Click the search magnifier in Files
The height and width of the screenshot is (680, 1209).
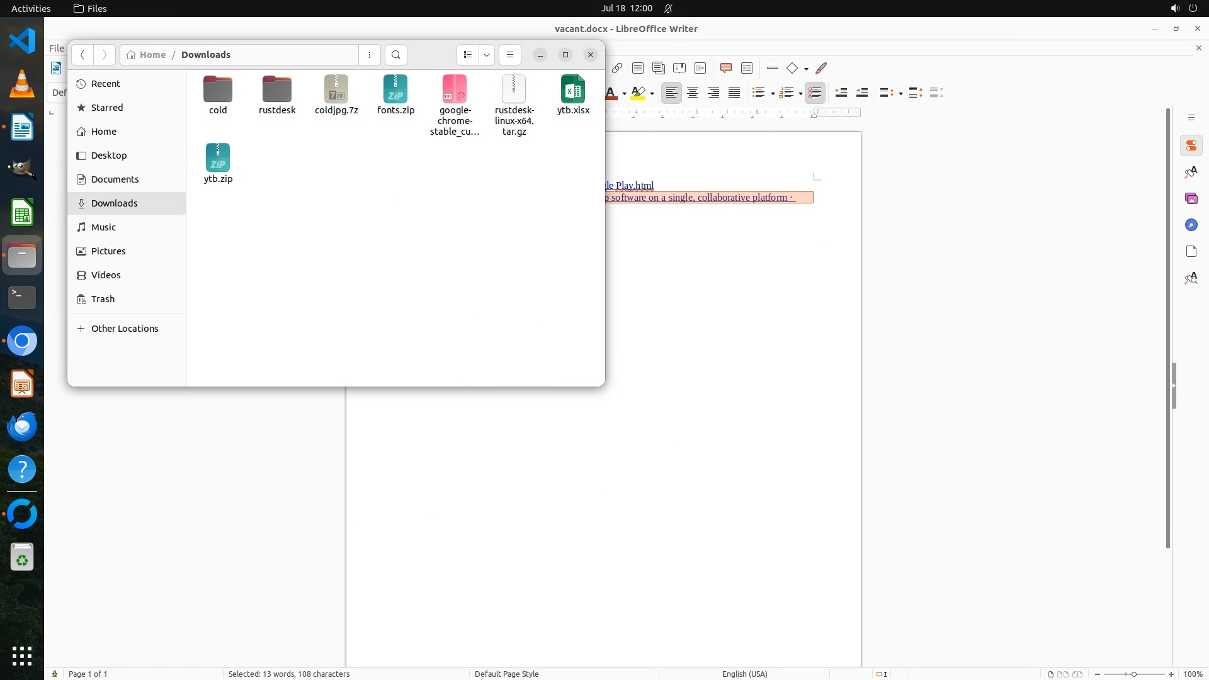pos(395,55)
